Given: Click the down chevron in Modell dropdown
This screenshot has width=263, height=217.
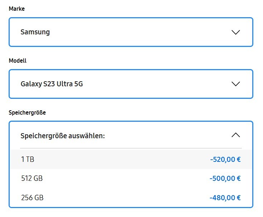Looking at the screenshot, I should [235, 84].
